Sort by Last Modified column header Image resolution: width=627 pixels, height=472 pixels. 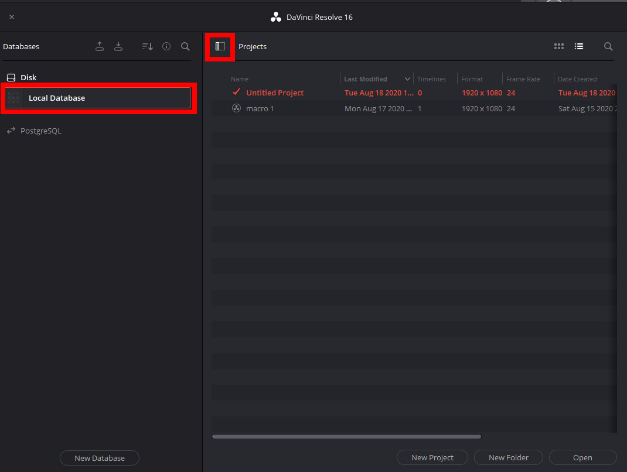click(x=366, y=79)
